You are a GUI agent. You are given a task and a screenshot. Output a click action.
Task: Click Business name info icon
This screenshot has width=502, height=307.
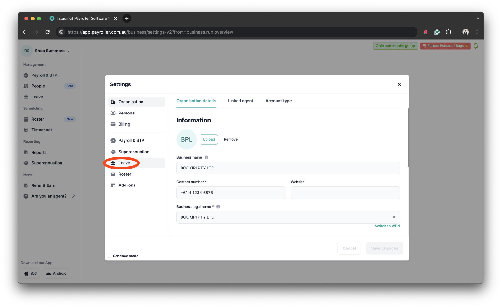pos(206,157)
